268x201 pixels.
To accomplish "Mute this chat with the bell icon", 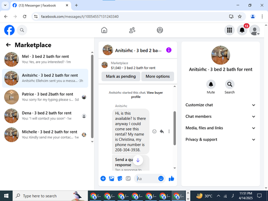I will (211, 84).
